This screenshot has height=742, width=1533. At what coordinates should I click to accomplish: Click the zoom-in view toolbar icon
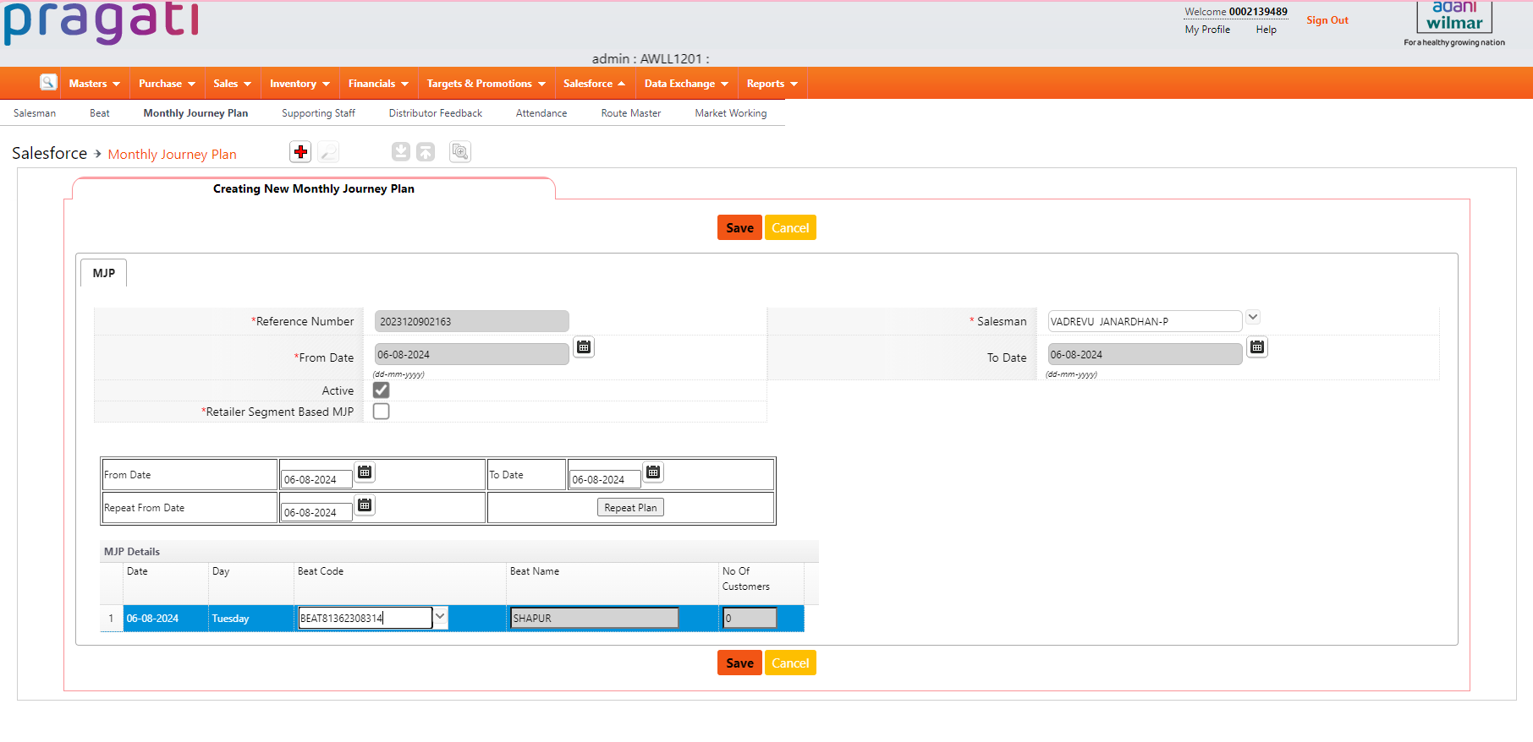click(459, 151)
